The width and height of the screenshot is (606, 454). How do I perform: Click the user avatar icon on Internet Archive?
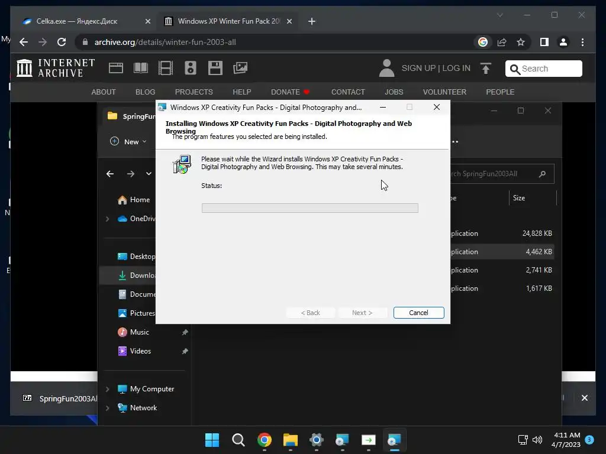[386, 68]
